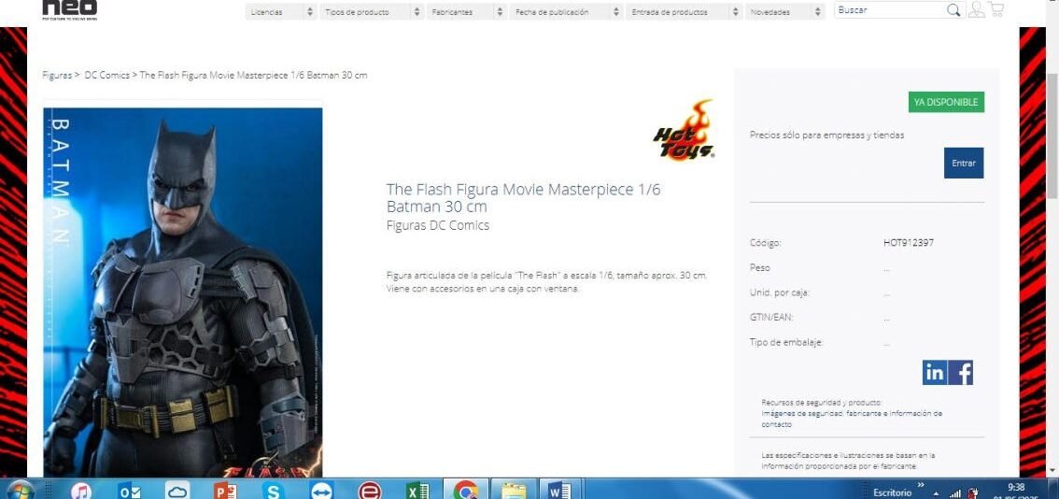Select the code HOT912397

tap(909, 242)
